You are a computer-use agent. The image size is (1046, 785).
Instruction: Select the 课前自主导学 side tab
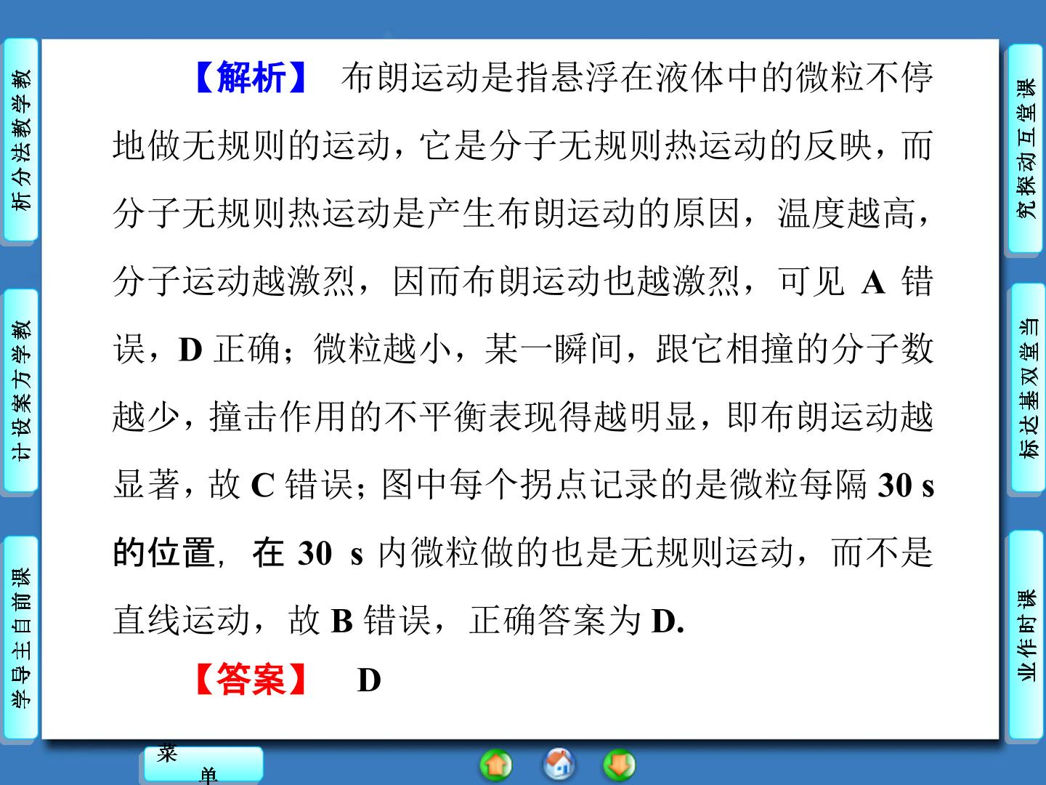coord(20,637)
